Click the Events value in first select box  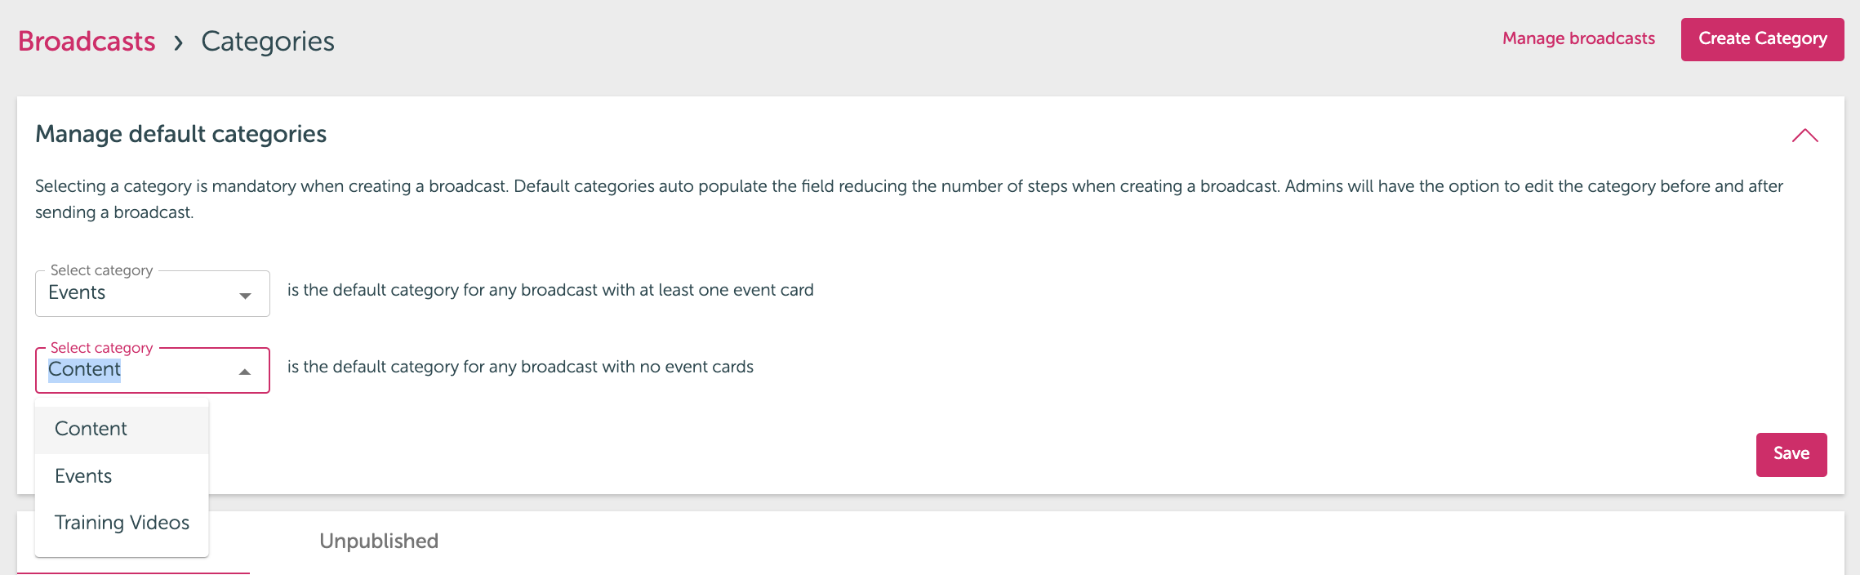coord(77,292)
